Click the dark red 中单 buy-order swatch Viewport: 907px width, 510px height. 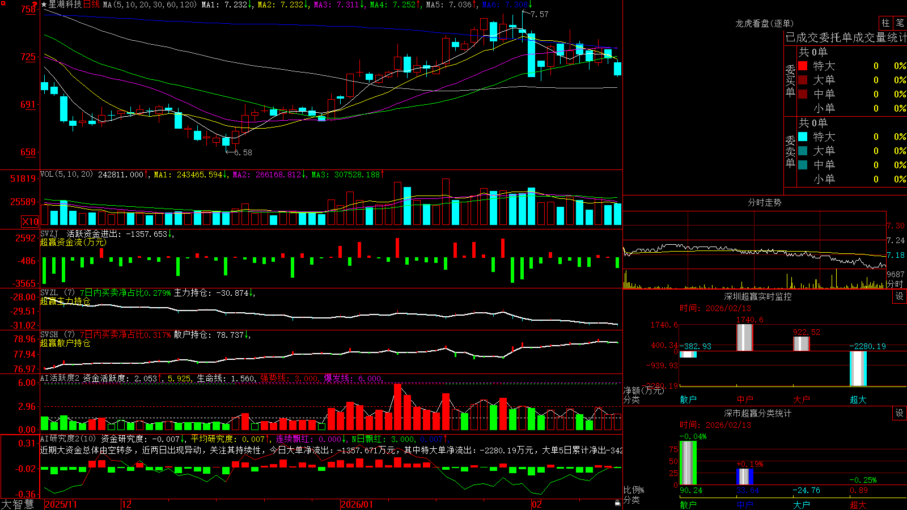click(x=803, y=94)
